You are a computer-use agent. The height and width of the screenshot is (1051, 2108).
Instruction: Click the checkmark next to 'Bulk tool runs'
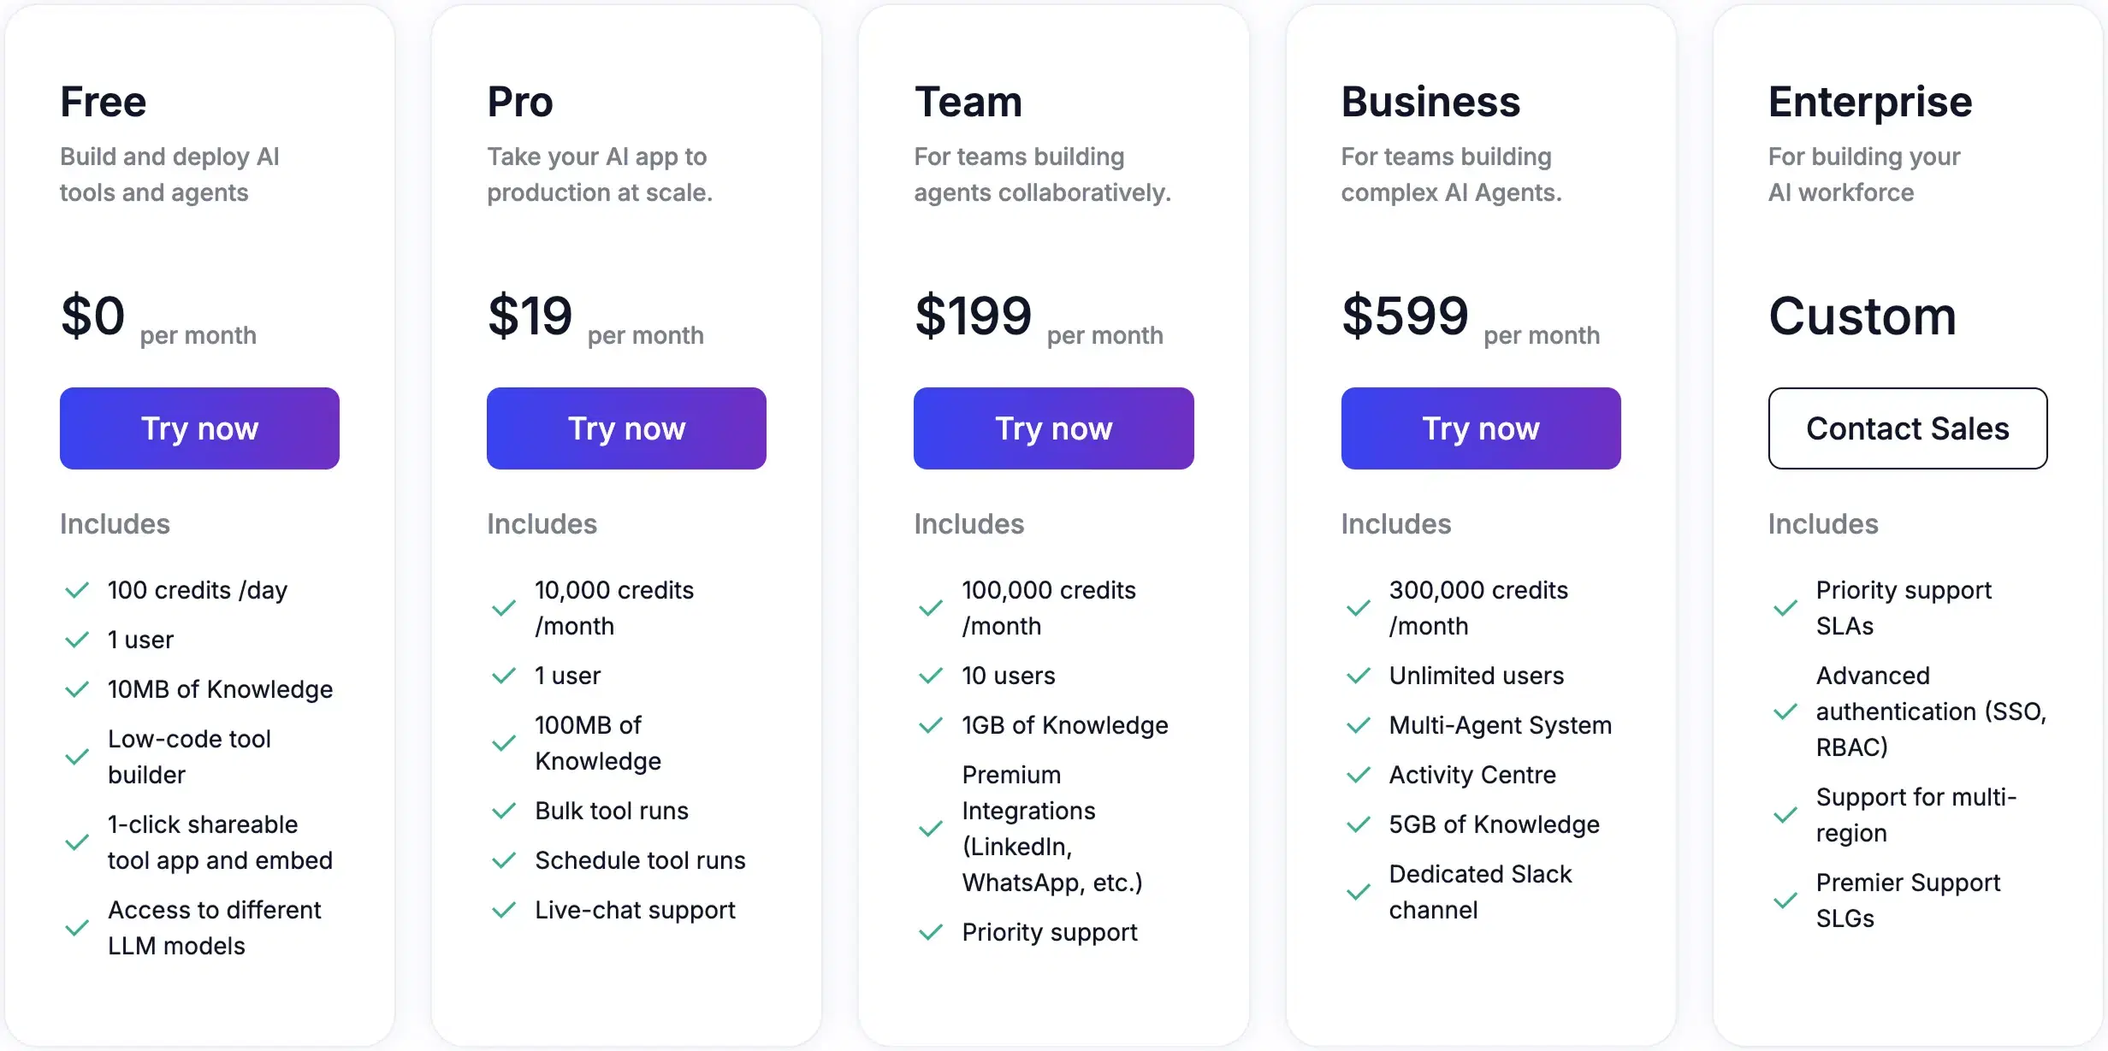coord(504,811)
